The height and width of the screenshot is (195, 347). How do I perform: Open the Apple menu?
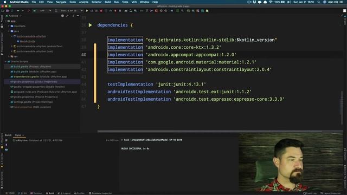point(5,2)
